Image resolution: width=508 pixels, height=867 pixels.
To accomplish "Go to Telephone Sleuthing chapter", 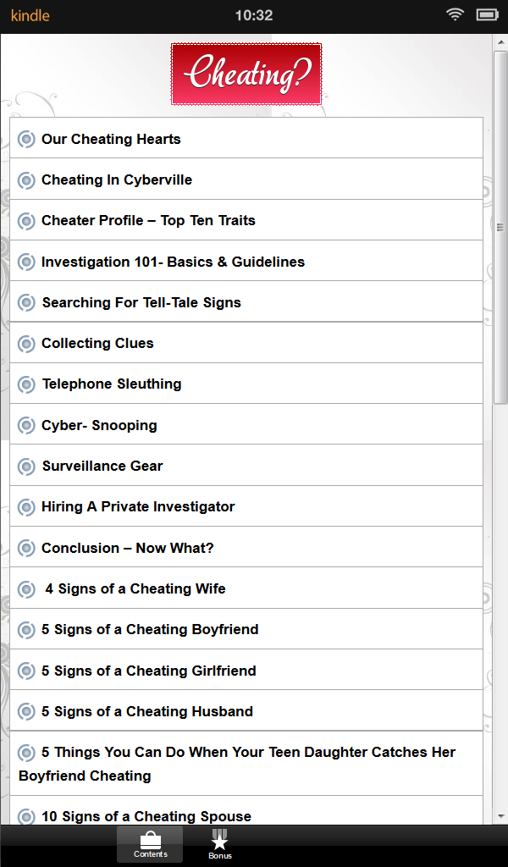I will [x=112, y=384].
